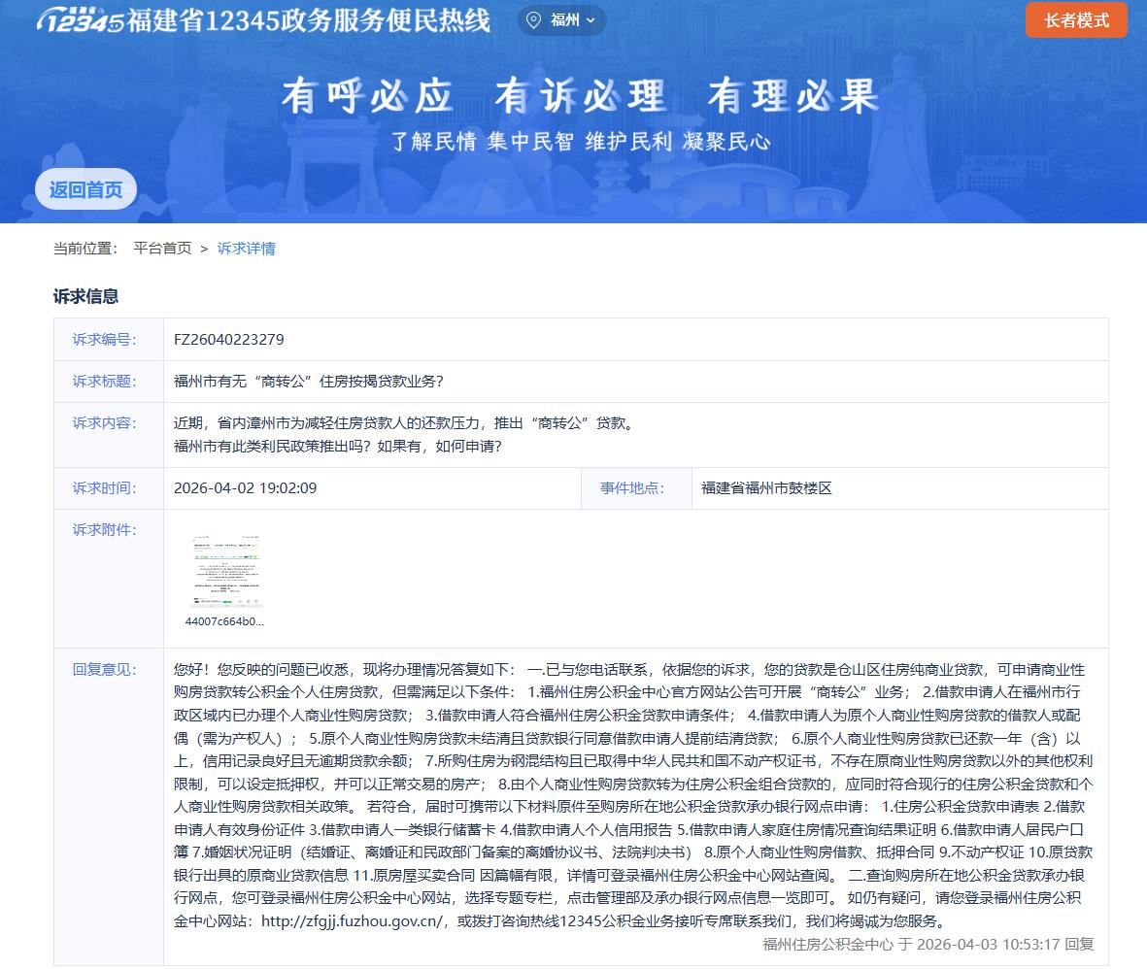Open the 福州 city selector dropdown
This screenshot has width=1147, height=969.
coord(563,20)
